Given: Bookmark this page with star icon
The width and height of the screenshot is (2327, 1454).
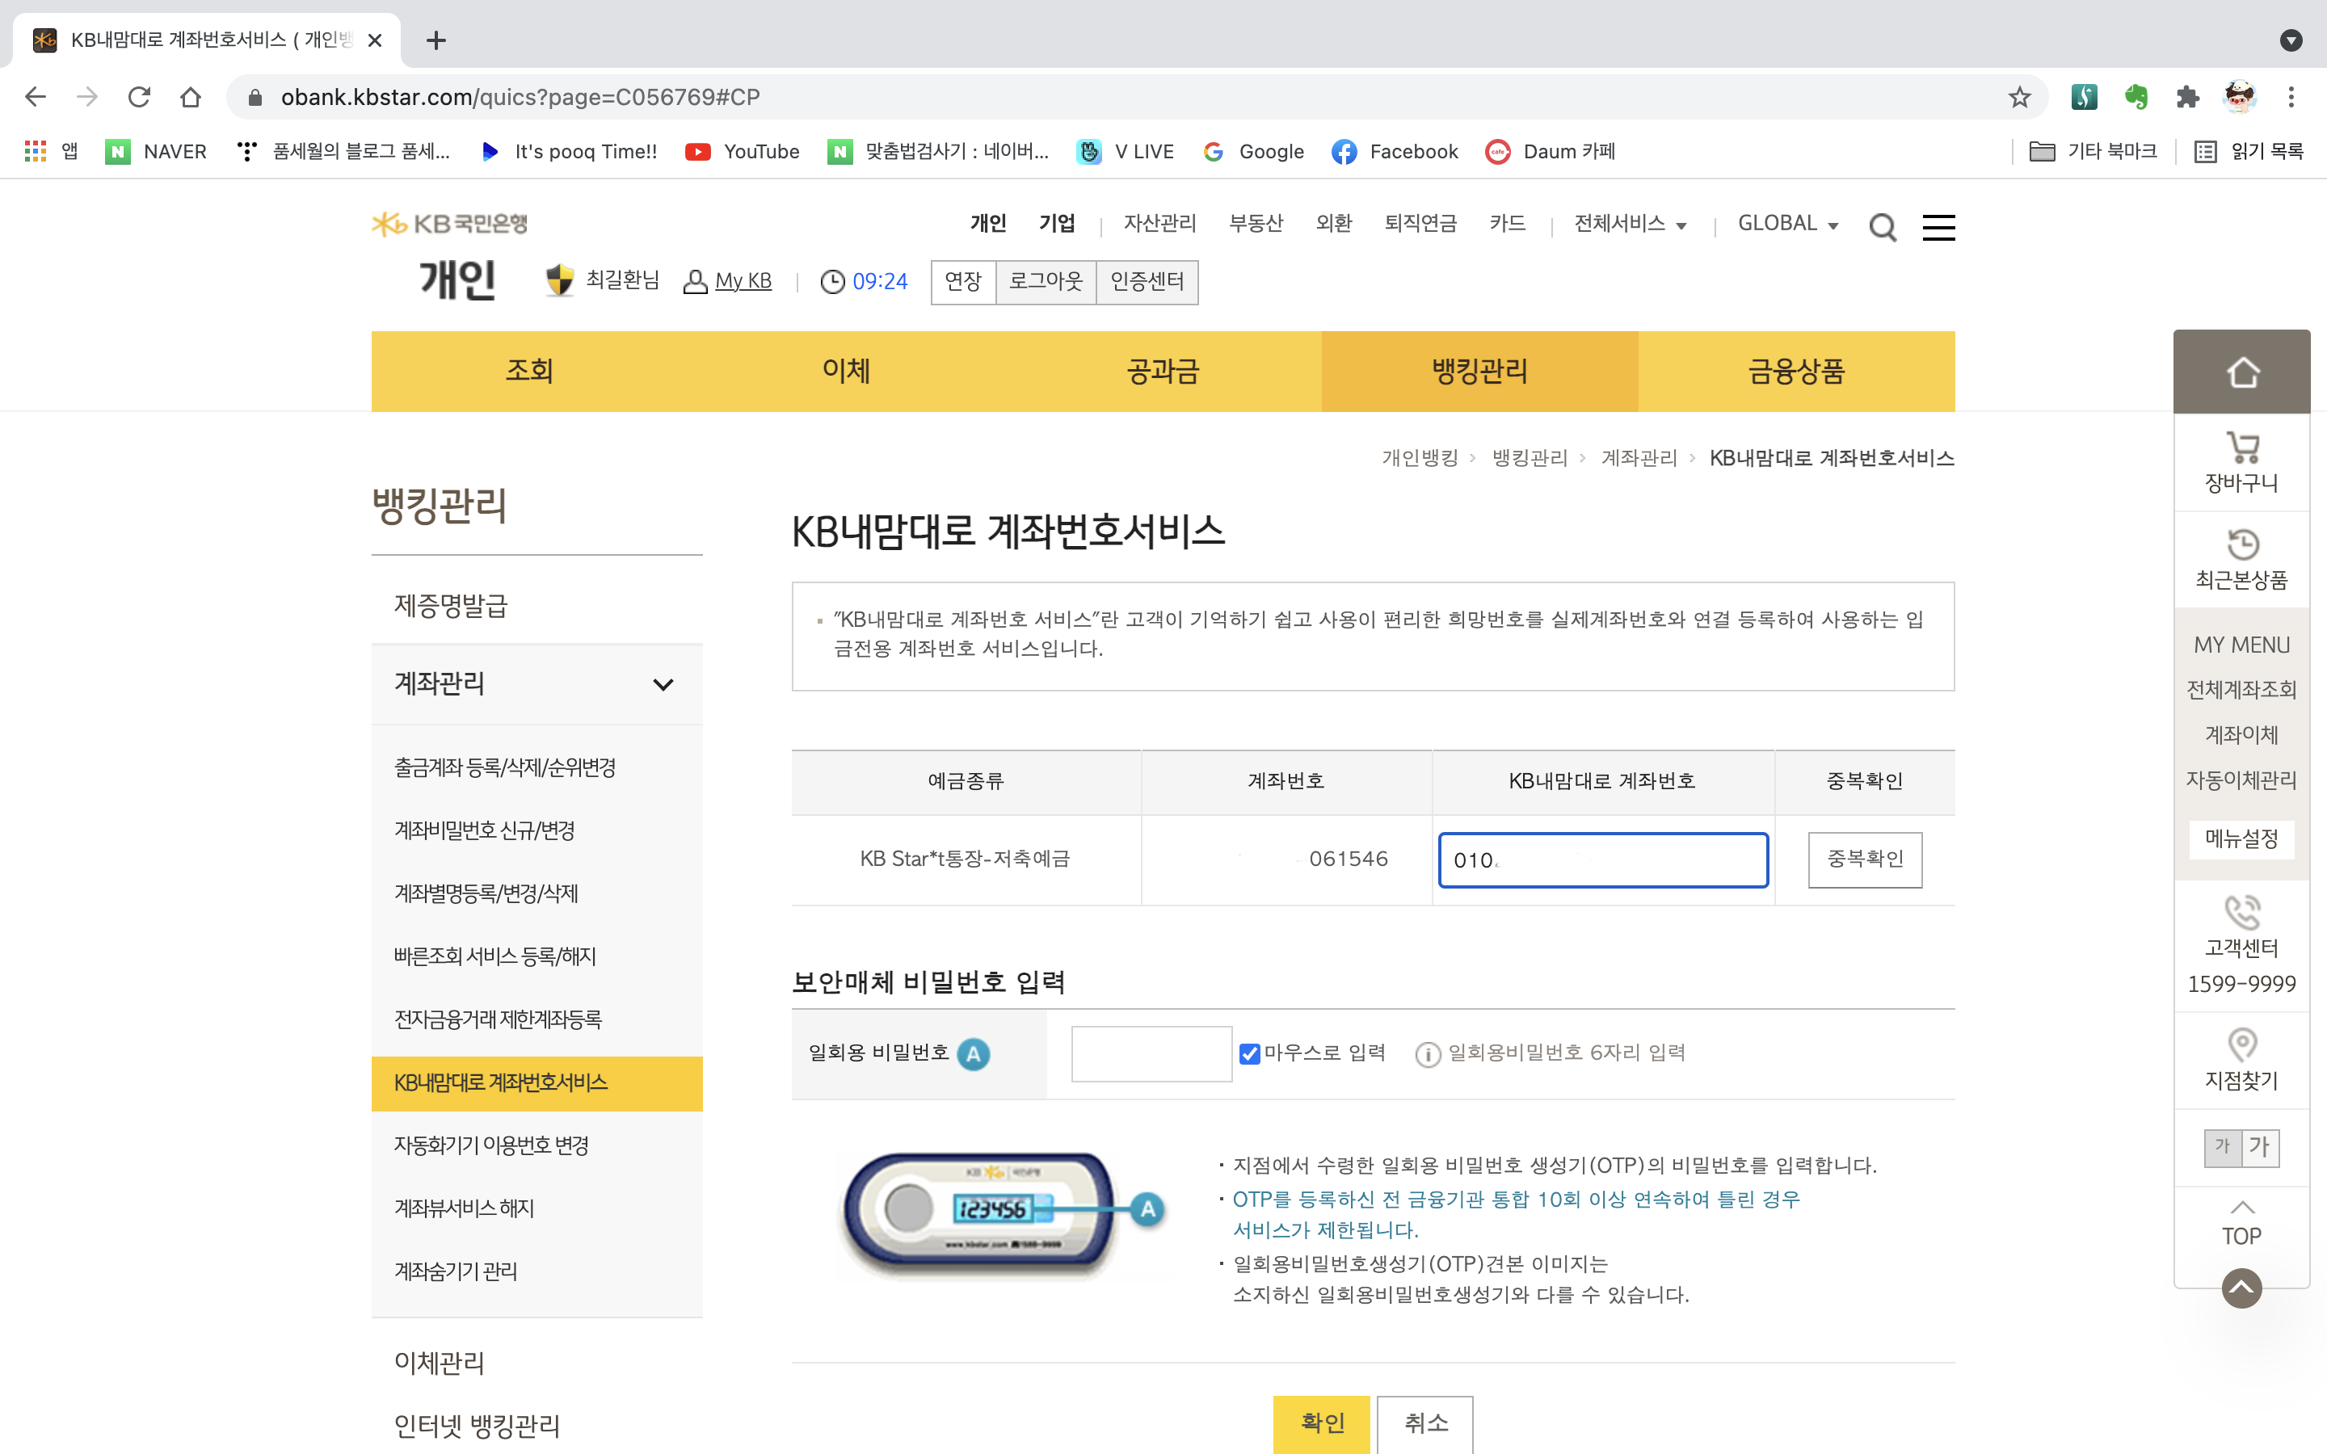Looking at the screenshot, I should [2019, 97].
